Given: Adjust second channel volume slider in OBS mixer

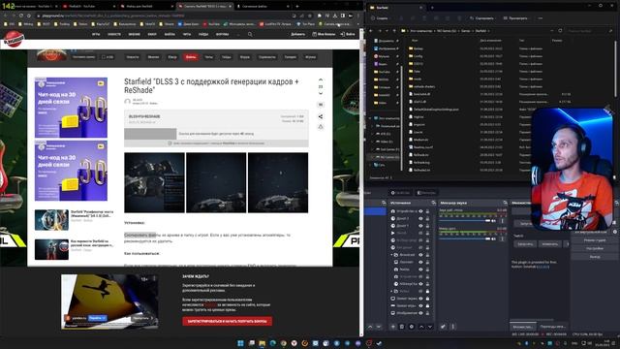Looking at the screenshot, I should coord(465,238).
